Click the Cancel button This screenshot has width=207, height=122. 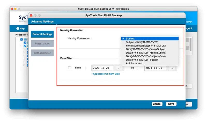click(x=157, y=104)
